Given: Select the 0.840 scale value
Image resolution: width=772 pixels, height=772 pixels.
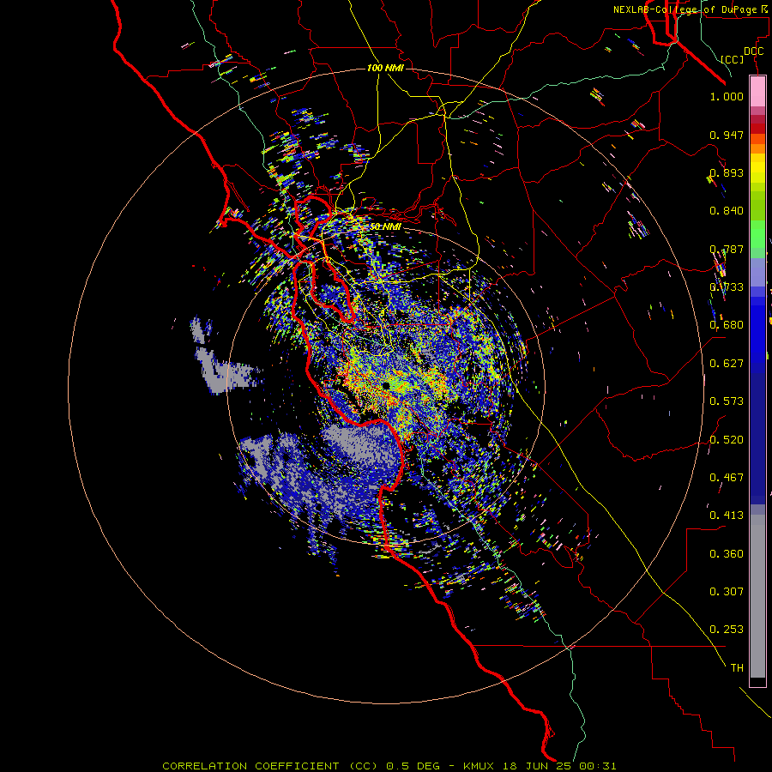Looking at the screenshot, I should pyautogui.click(x=727, y=211).
